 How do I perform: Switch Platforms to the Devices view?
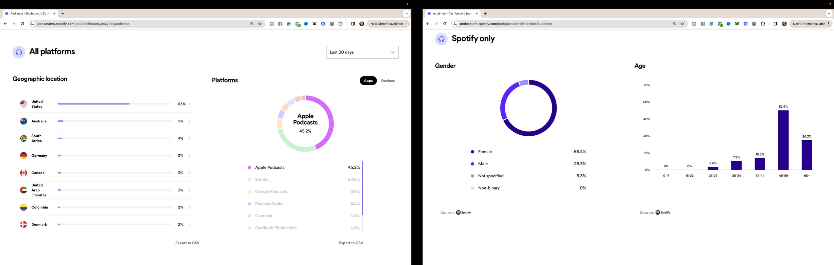[x=388, y=81]
